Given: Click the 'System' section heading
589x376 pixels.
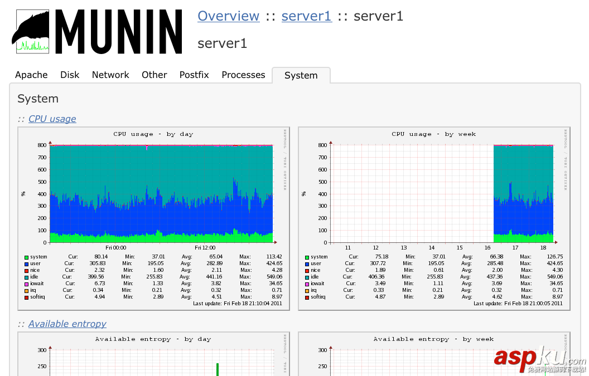Looking at the screenshot, I should (38, 99).
